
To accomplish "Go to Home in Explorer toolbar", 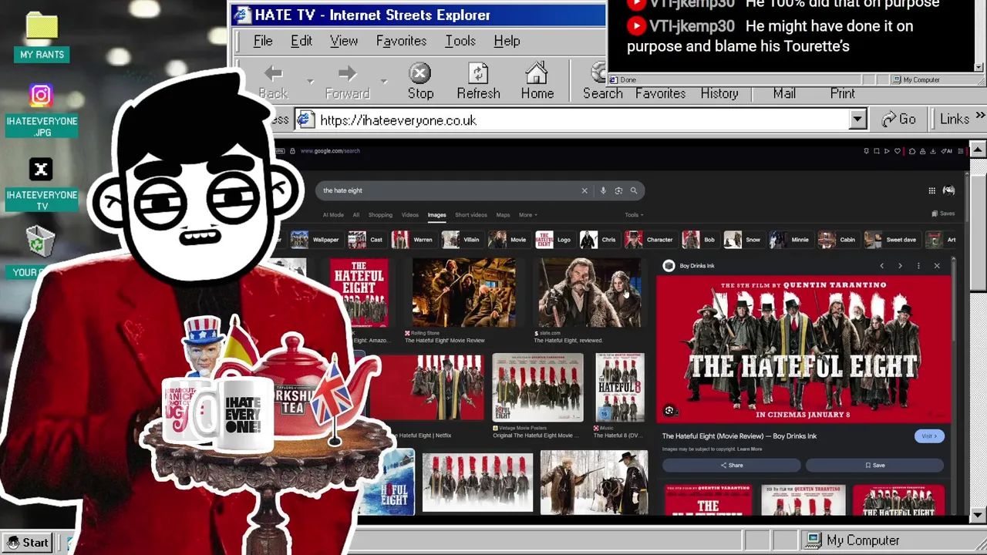I will point(537,82).
